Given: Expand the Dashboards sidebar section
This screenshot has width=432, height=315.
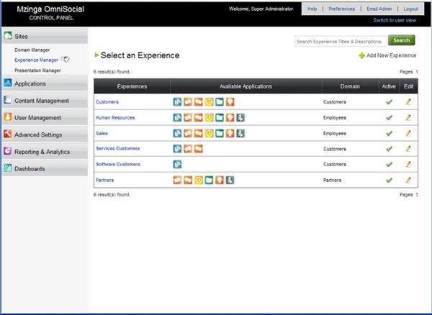Looking at the screenshot, I should [45, 168].
